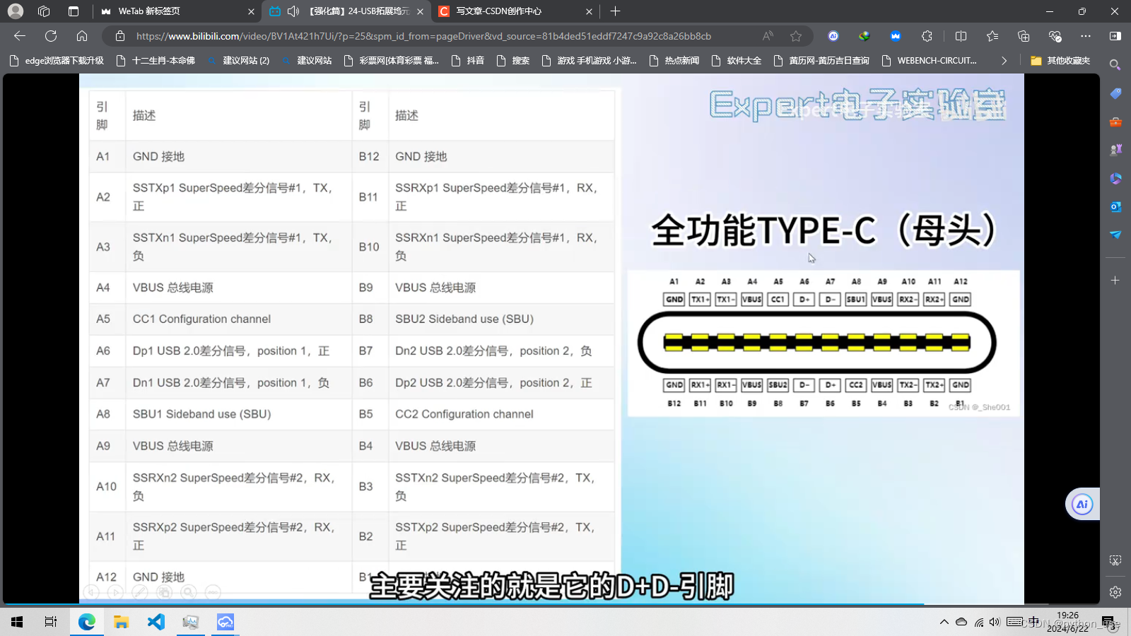Switch to the WeTab 新标签页 tab

175,11
